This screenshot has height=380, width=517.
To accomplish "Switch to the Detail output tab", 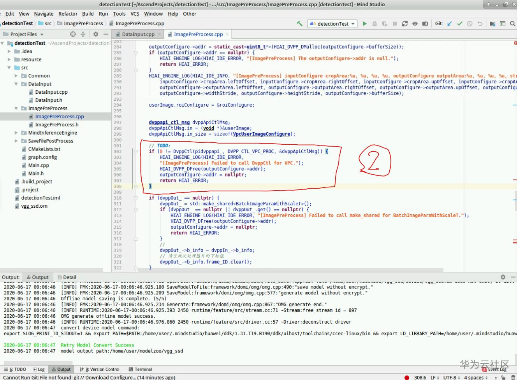I will [67, 277].
